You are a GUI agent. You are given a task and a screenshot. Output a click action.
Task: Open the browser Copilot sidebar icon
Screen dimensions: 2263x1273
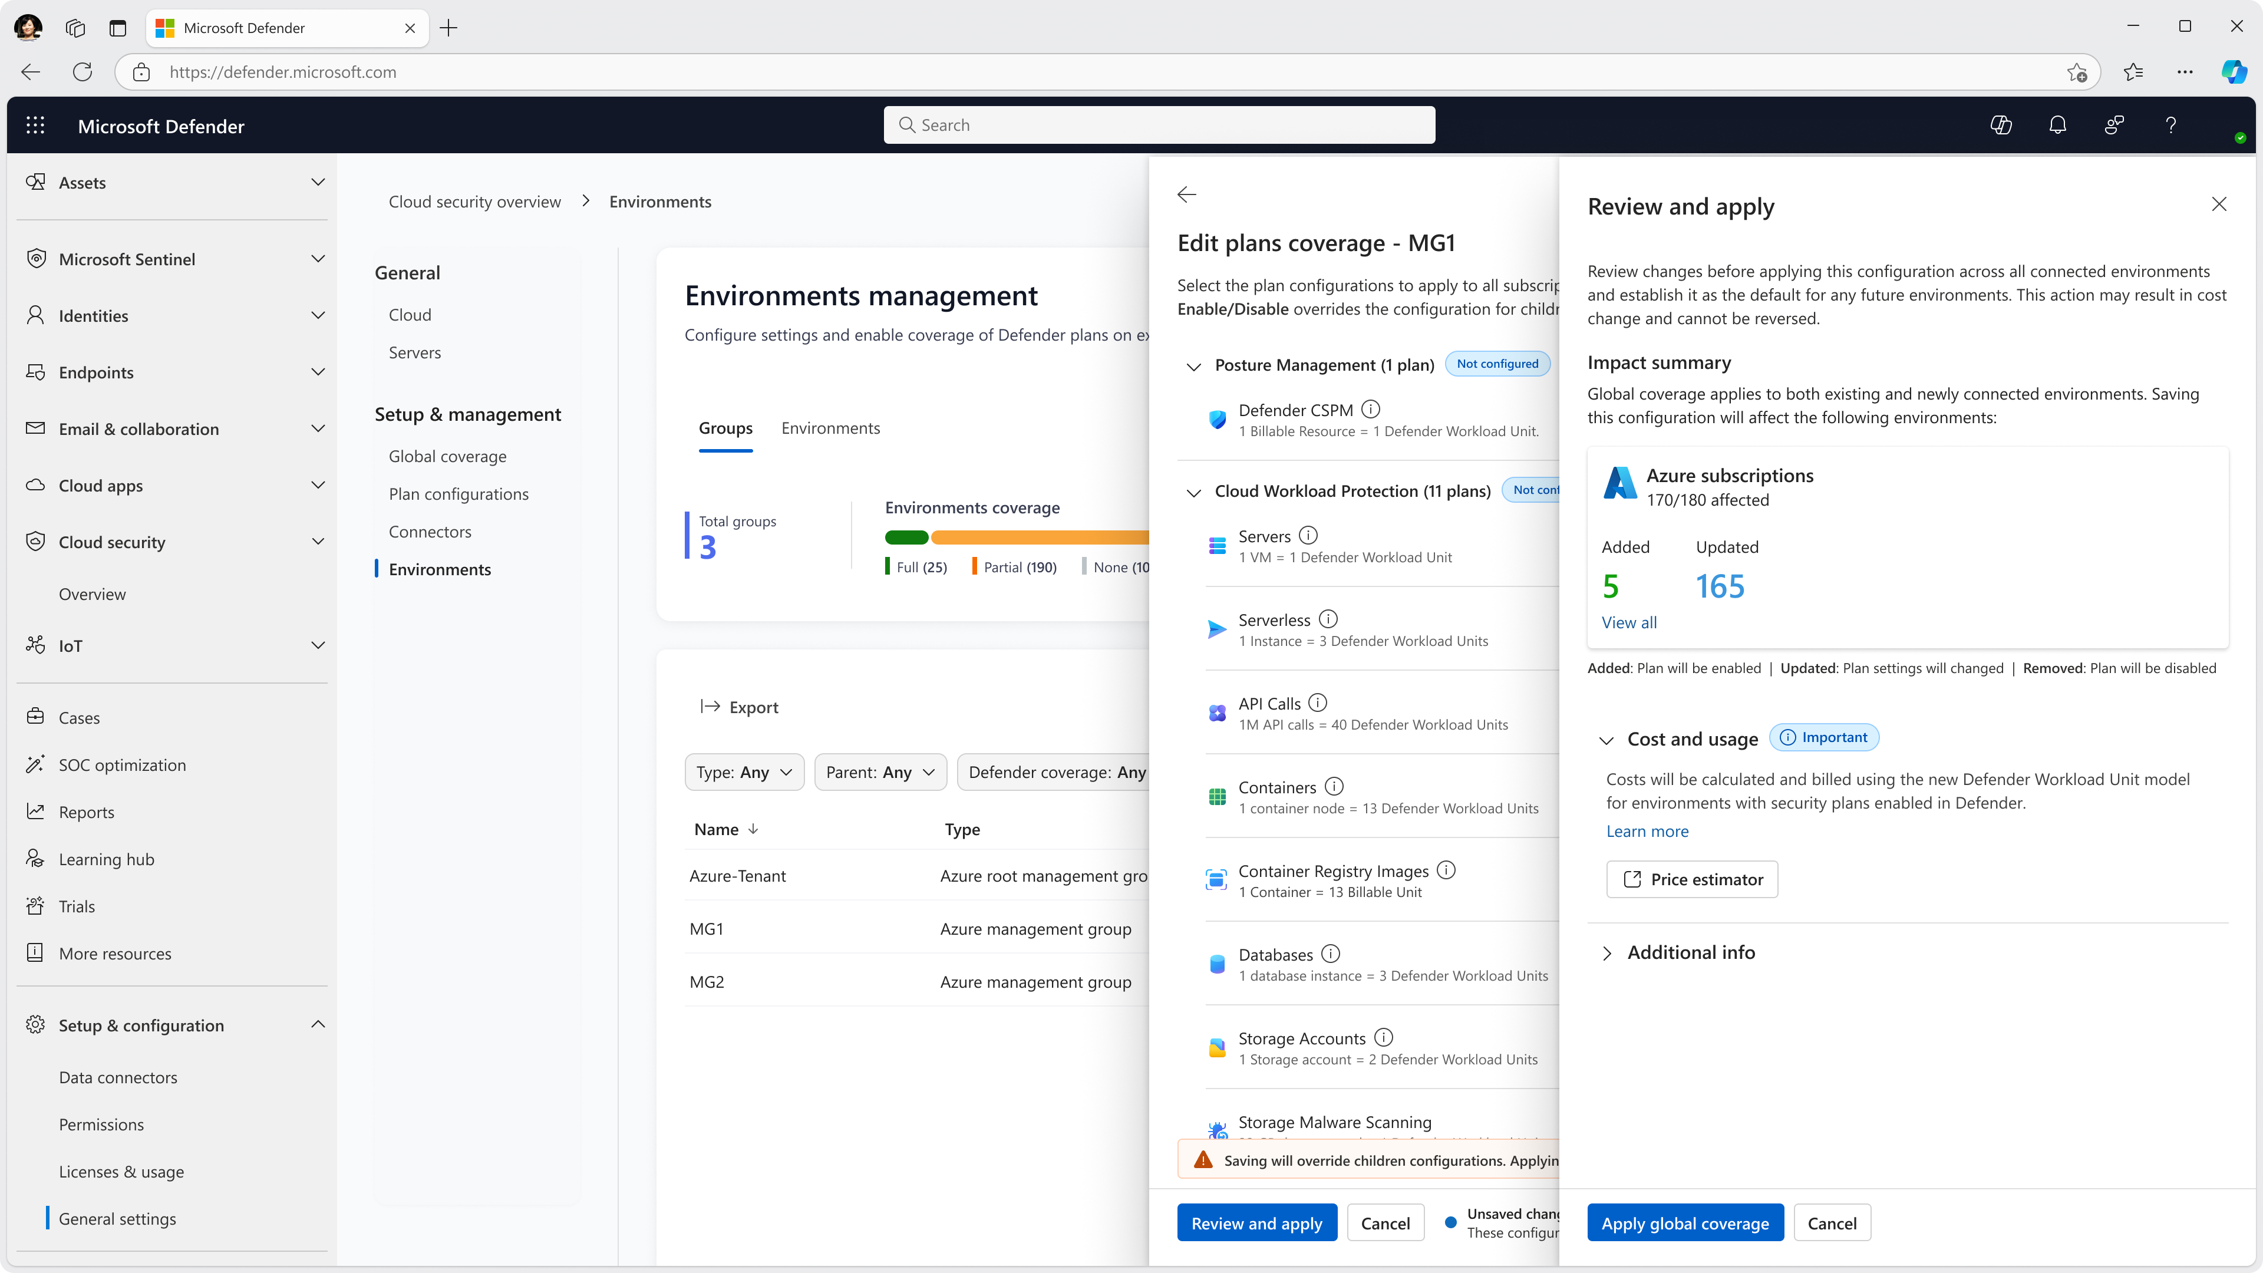tap(2235, 72)
